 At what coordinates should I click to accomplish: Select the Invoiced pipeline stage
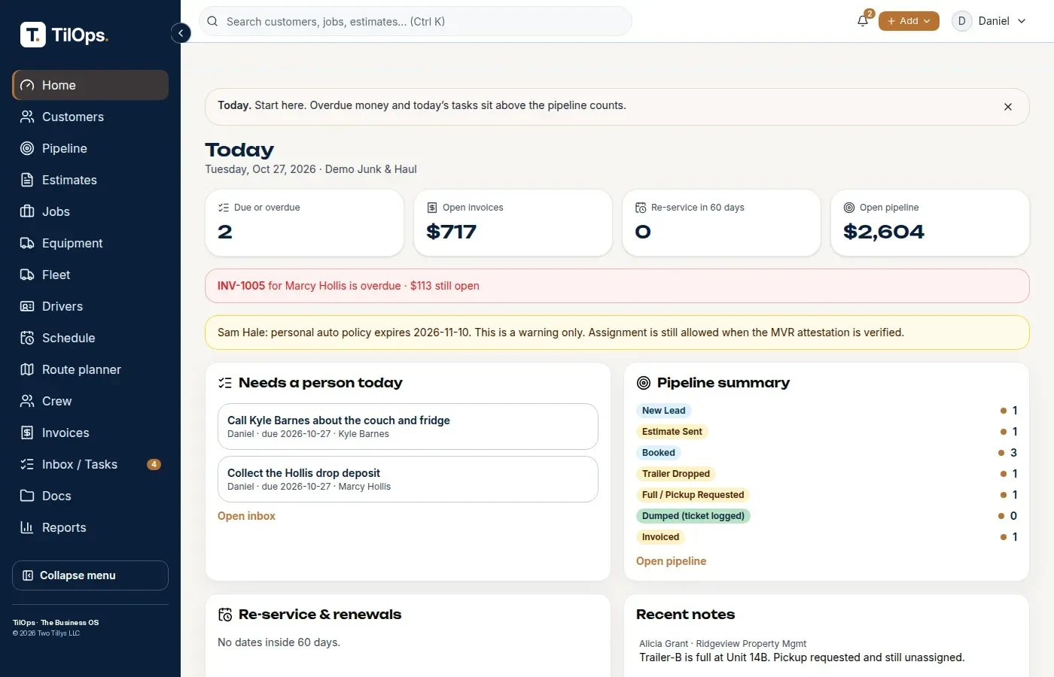point(660,537)
